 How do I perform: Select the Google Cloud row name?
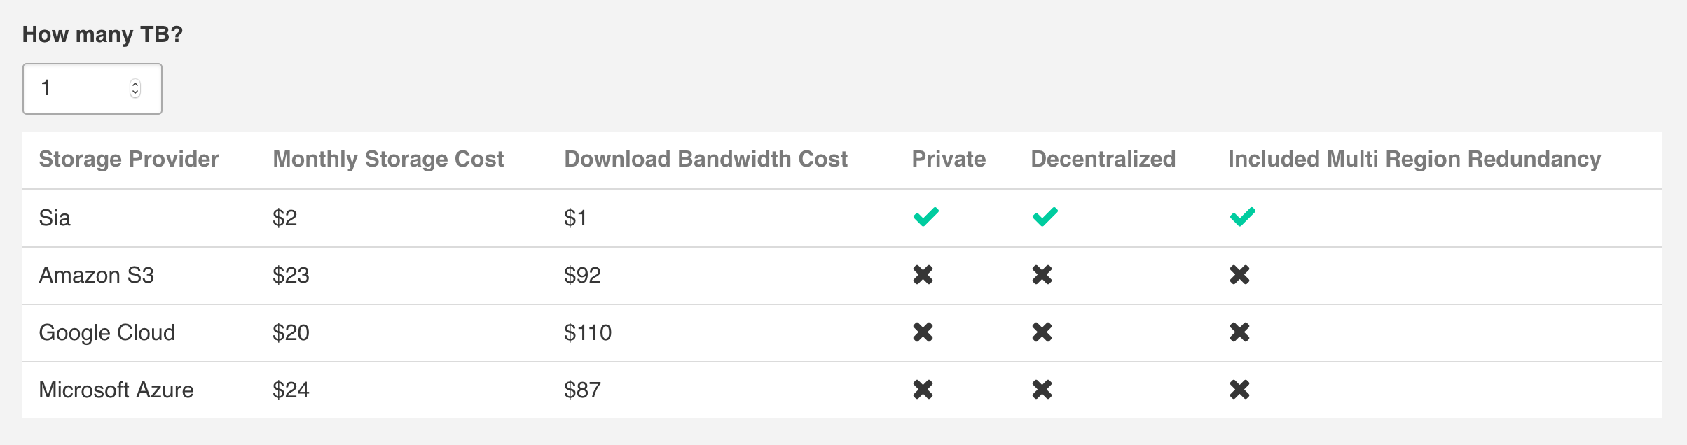click(x=106, y=332)
